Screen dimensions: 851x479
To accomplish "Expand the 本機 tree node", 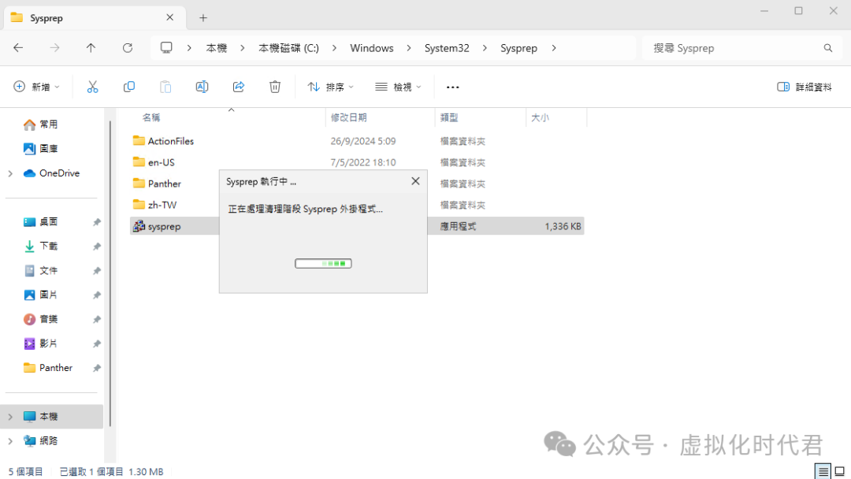I will [10, 417].
